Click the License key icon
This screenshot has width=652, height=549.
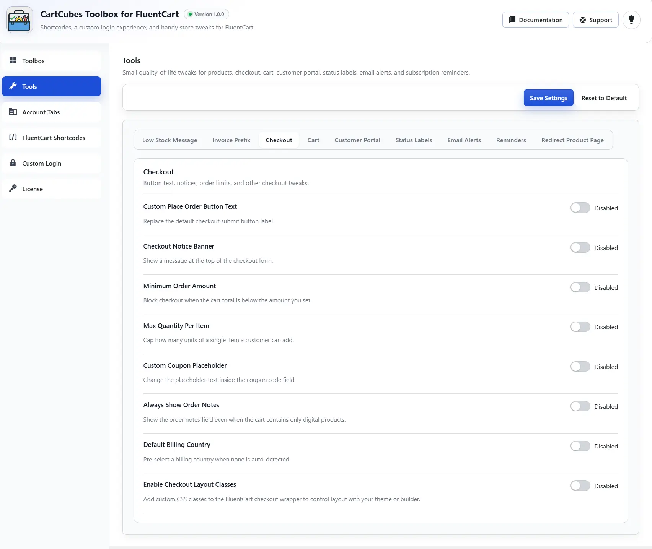coord(13,188)
